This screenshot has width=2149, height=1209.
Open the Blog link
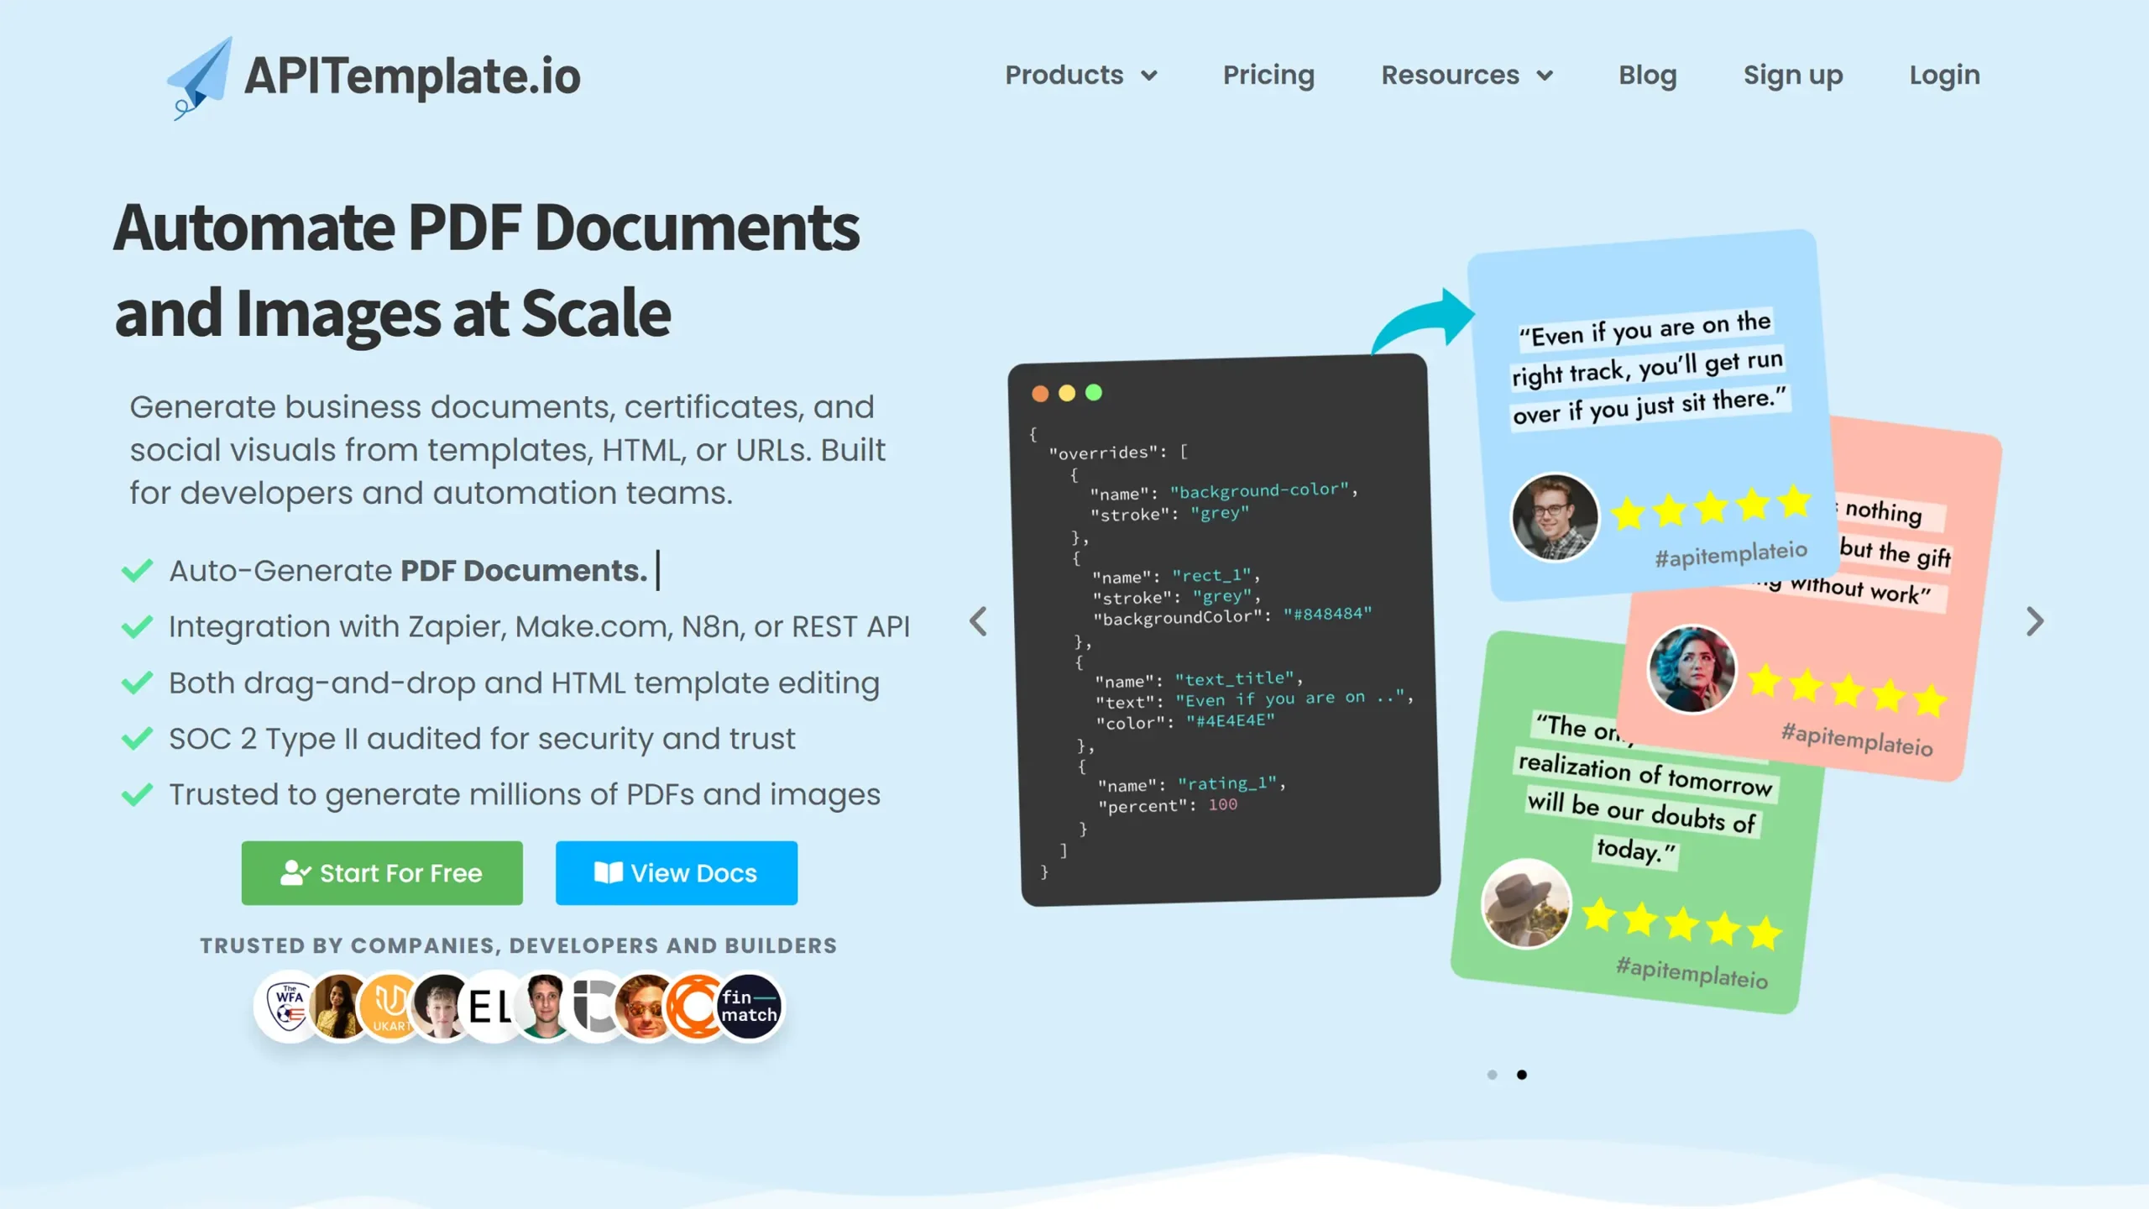coord(1647,76)
